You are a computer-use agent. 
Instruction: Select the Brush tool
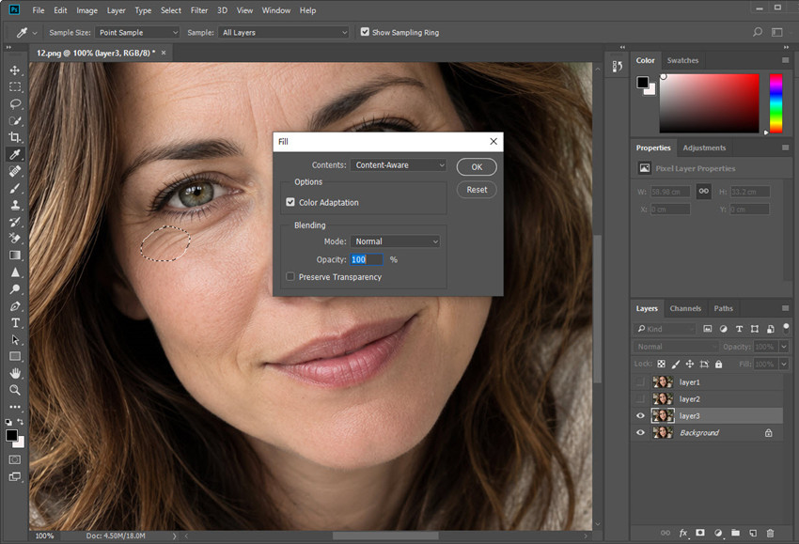tap(15, 188)
